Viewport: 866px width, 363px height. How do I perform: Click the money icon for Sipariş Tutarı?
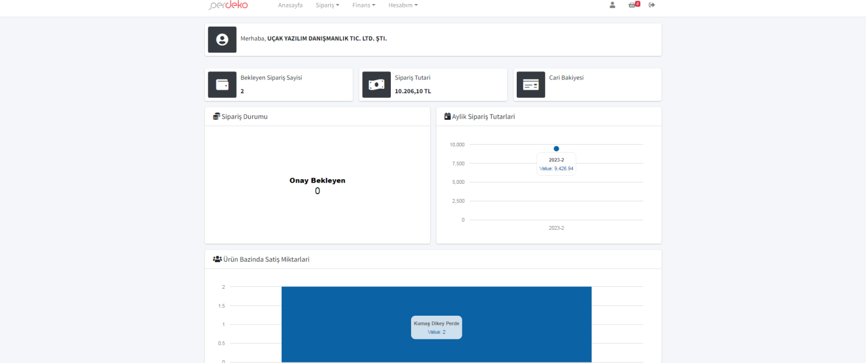(376, 85)
